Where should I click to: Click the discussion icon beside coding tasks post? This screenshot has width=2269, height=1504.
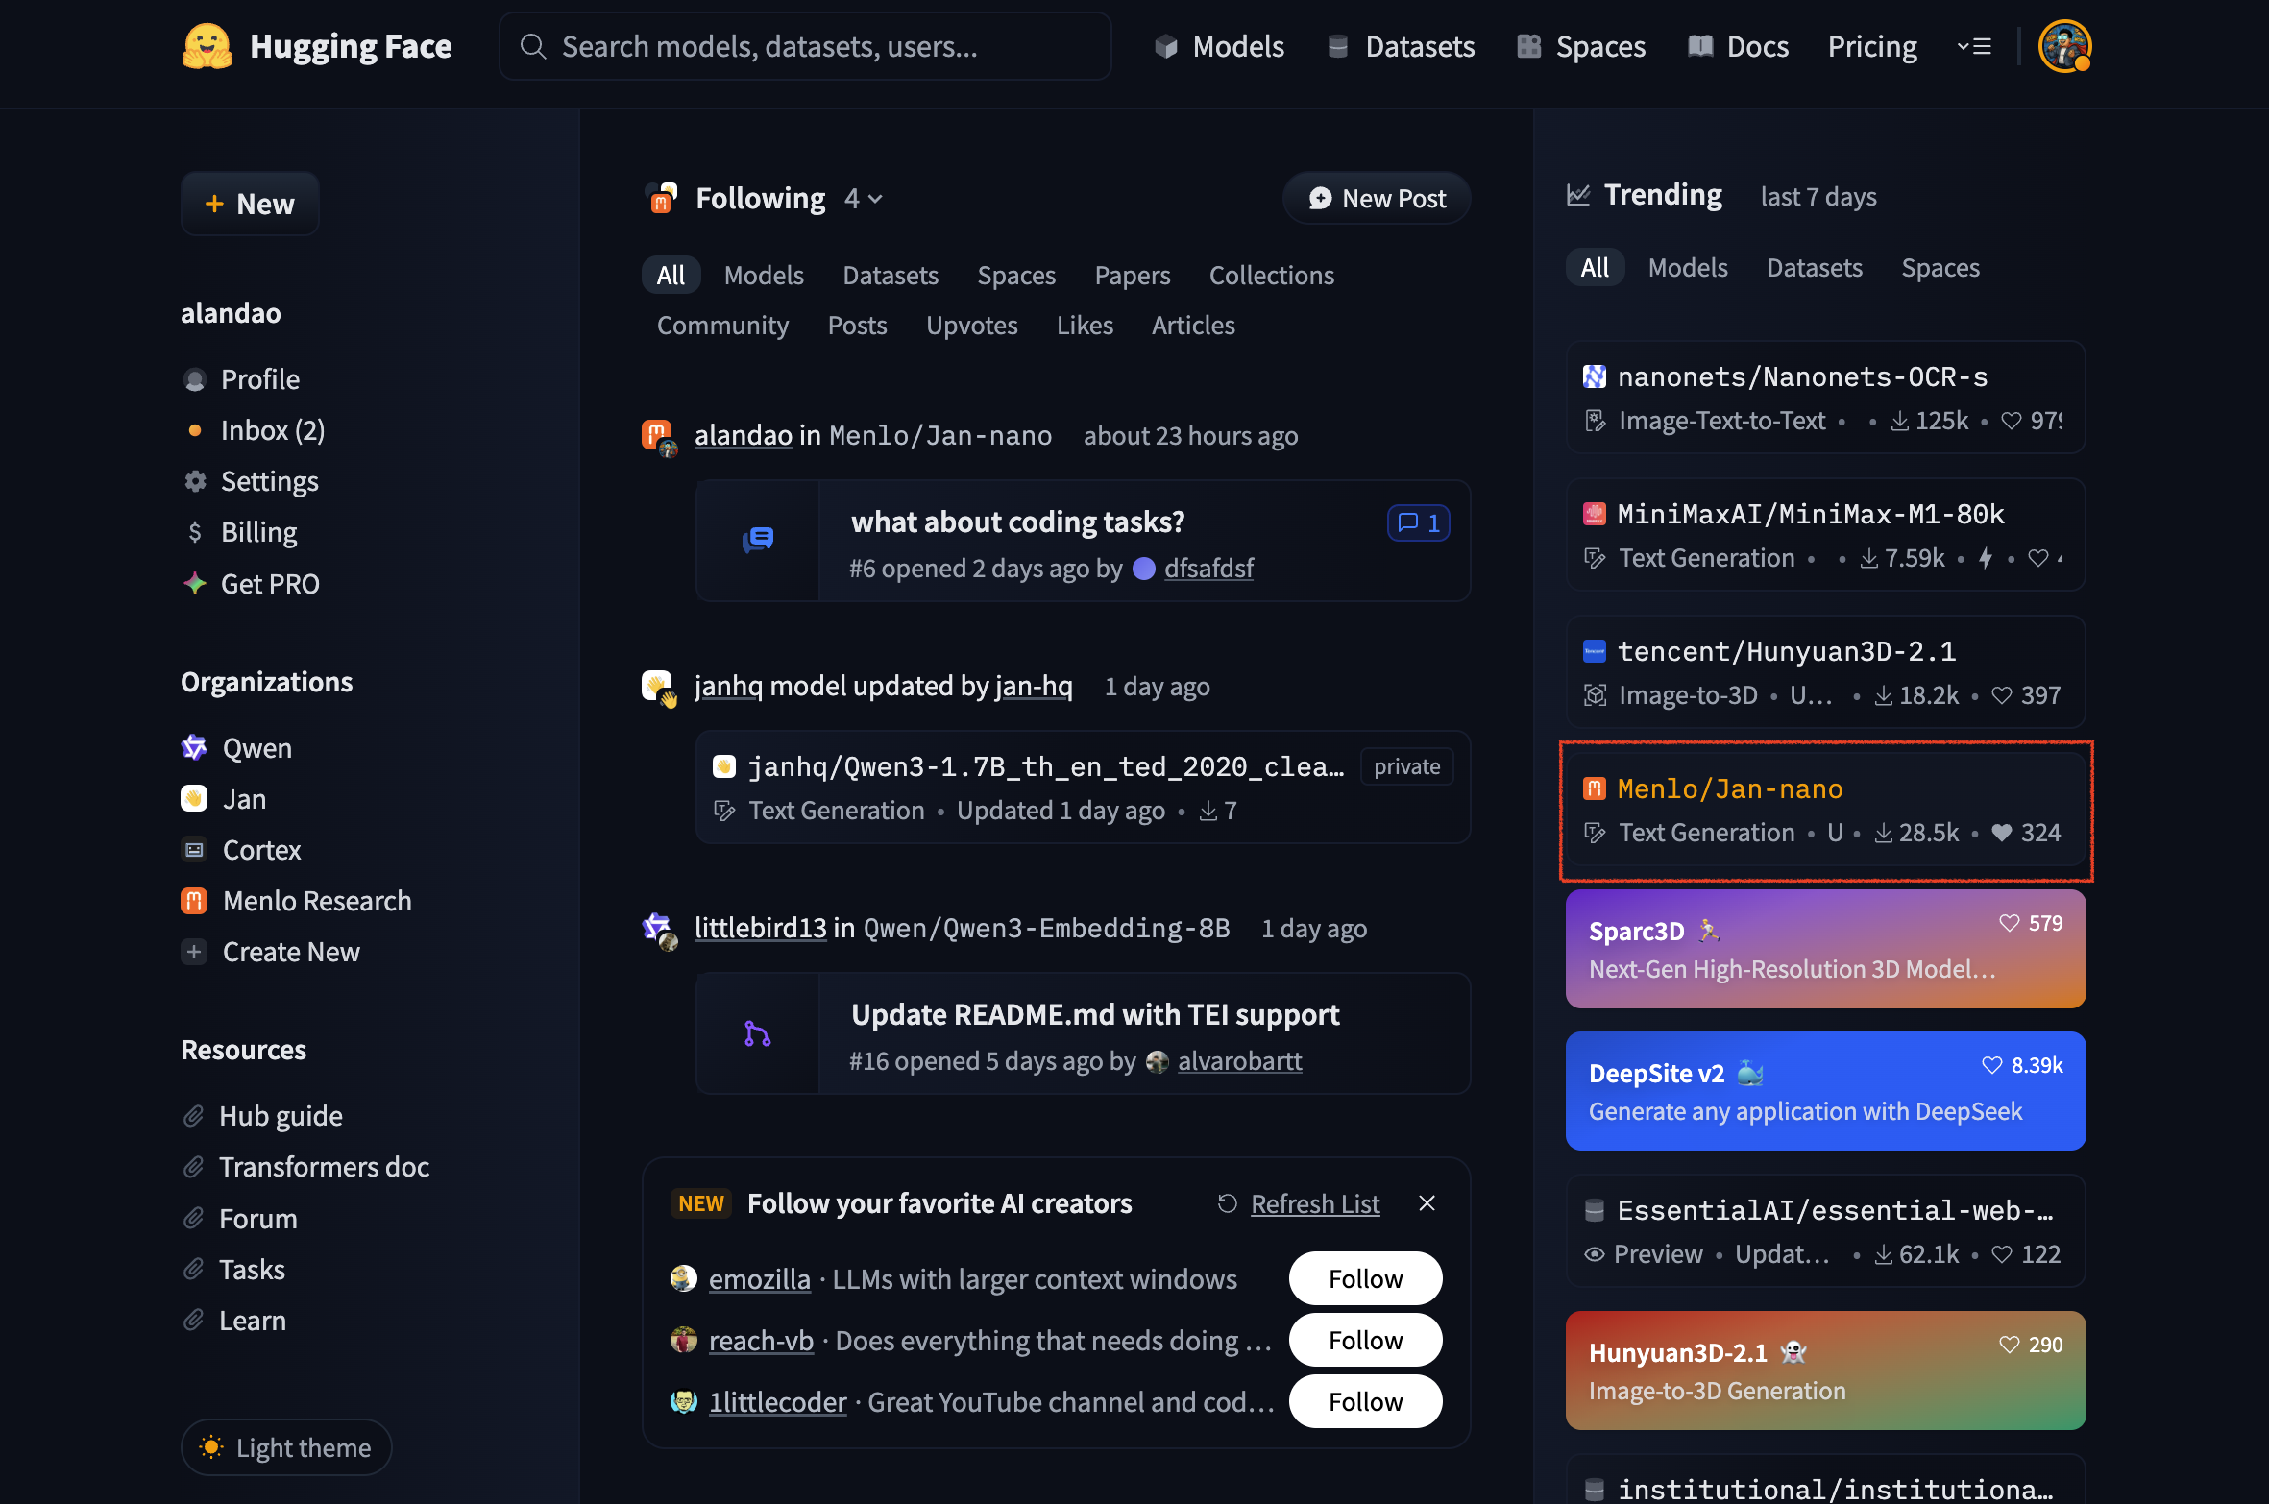pos(757,541)
